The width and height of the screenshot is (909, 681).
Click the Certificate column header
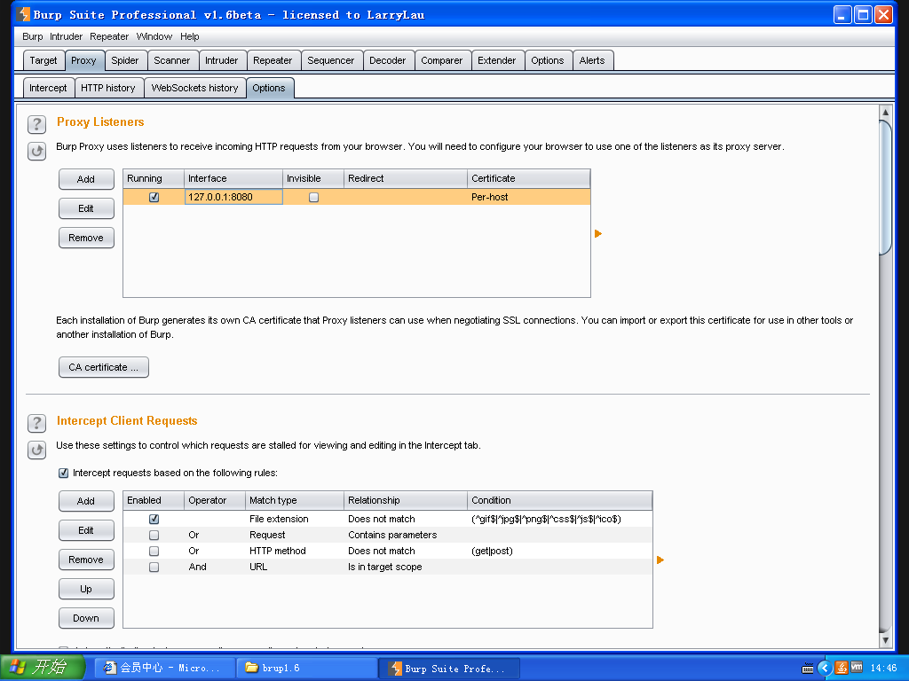(x=529, y=178)
